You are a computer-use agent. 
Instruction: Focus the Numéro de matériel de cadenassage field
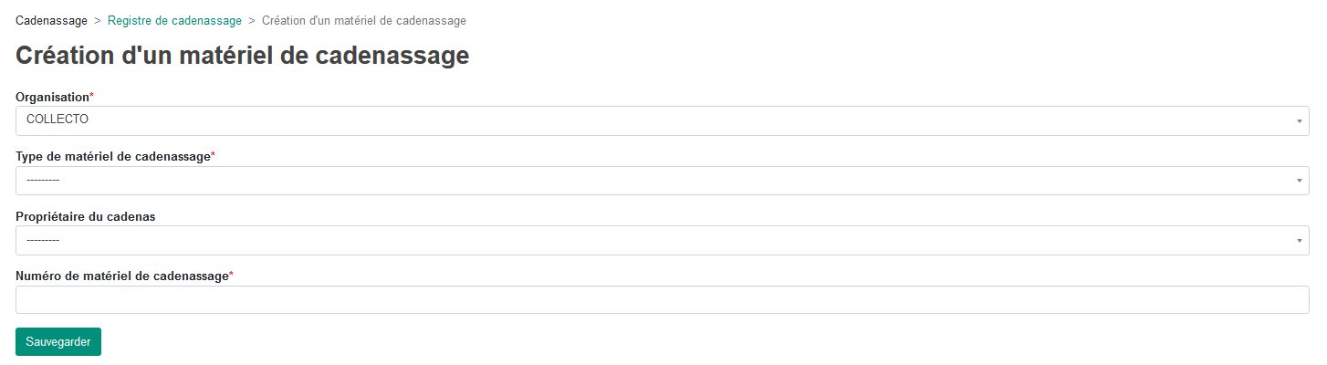coord(663,299)
